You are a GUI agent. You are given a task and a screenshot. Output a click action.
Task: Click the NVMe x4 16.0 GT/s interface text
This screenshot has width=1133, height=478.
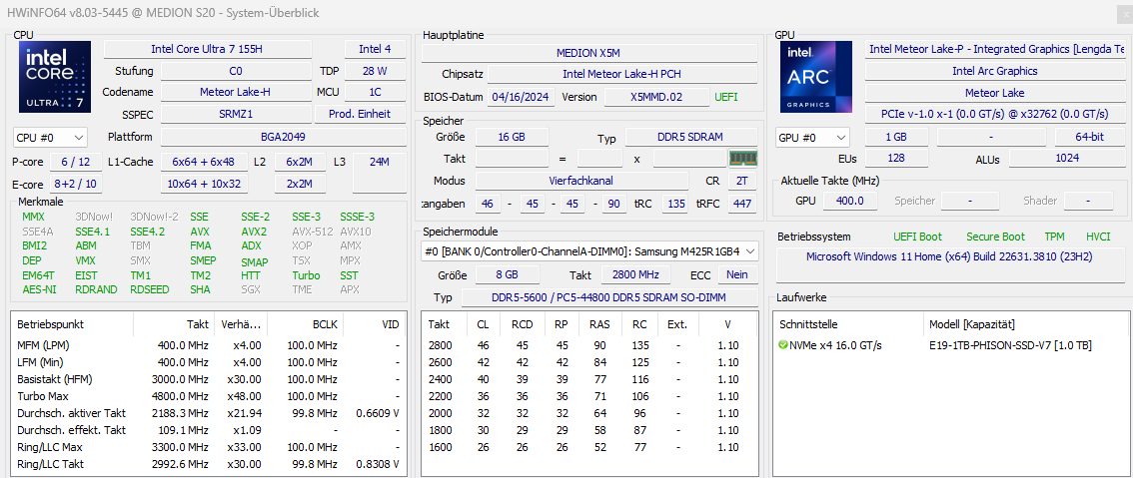835,345
